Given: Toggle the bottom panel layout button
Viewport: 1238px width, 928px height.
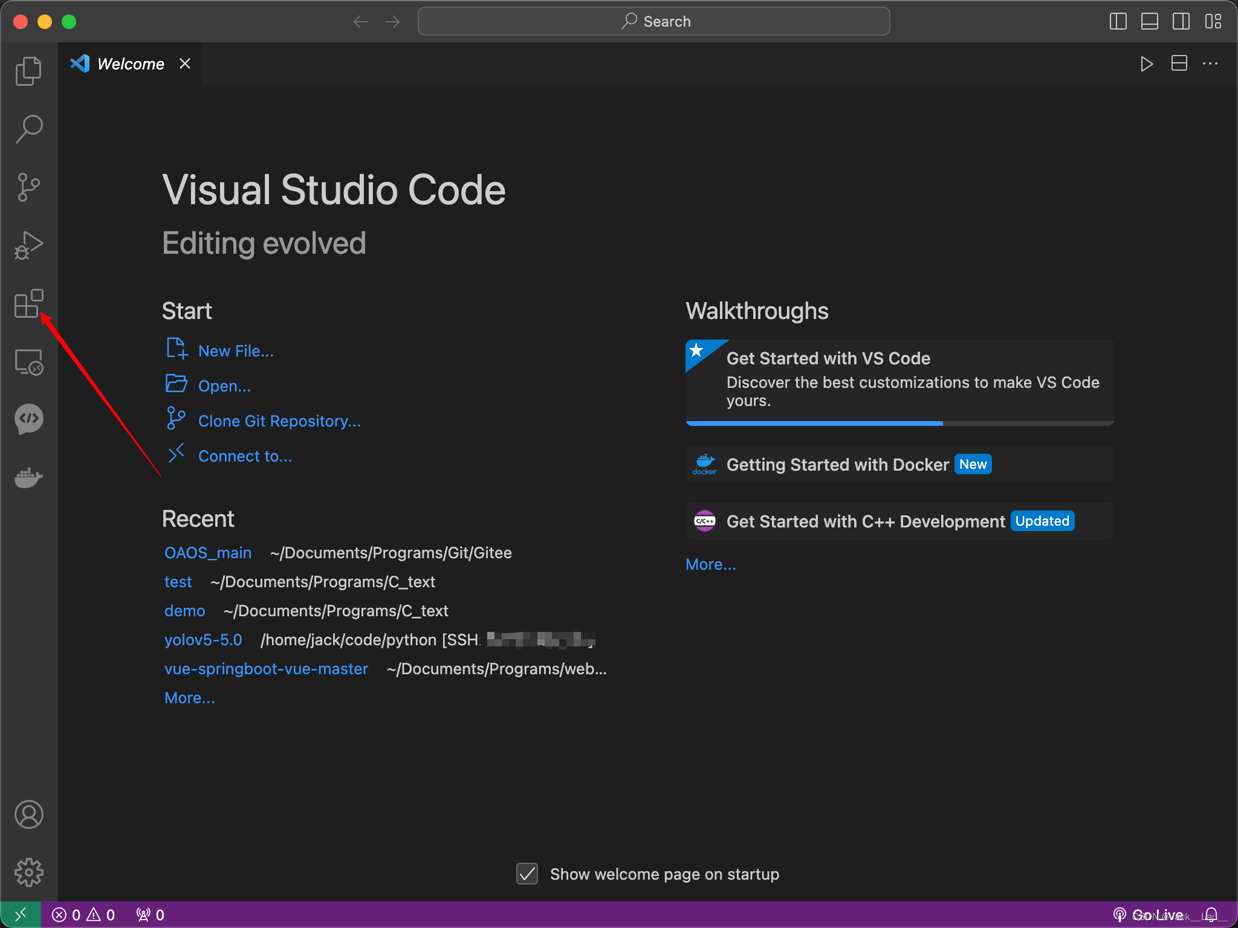Looking at the screenshot, I should pos(1149,22).
